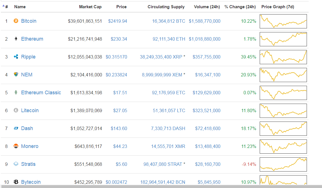The height and width of the screenshot is (188, 322).
Task: Click Stratis price $5.60
Action: point(121,164)
